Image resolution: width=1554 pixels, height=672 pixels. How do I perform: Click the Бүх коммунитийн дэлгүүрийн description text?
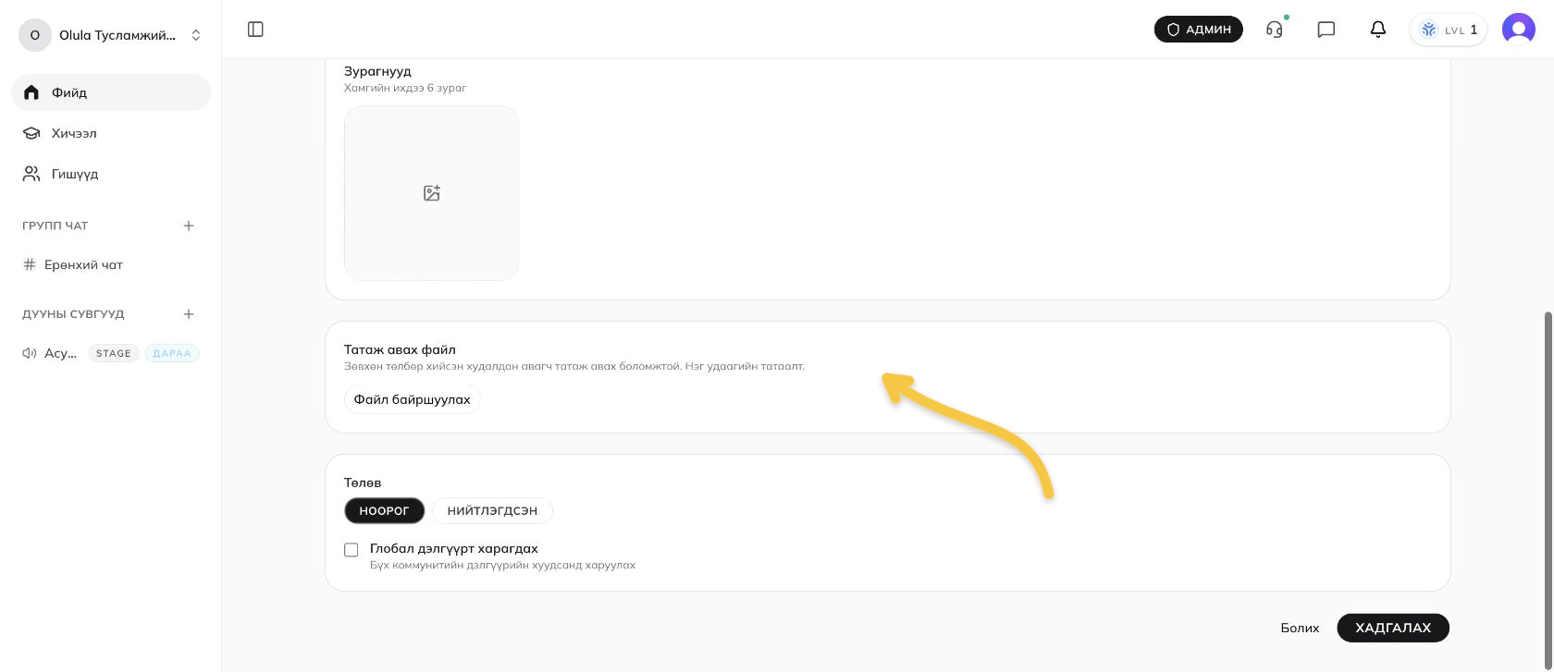(502, 565)
